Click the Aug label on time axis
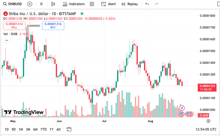This screenshot has height=136, width=220. coord(150,121)
